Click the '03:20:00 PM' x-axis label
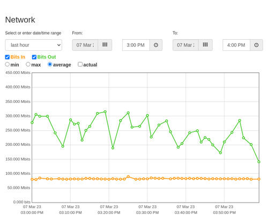 [x=109, y=213]
